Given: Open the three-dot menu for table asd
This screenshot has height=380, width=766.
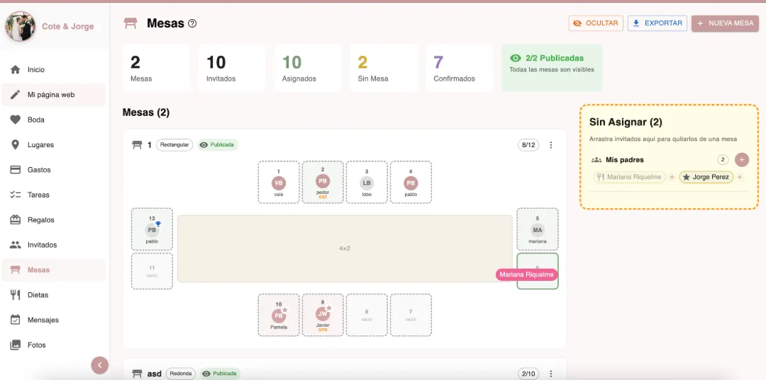Looking at the screenshot, I should [x=551, y=374].
